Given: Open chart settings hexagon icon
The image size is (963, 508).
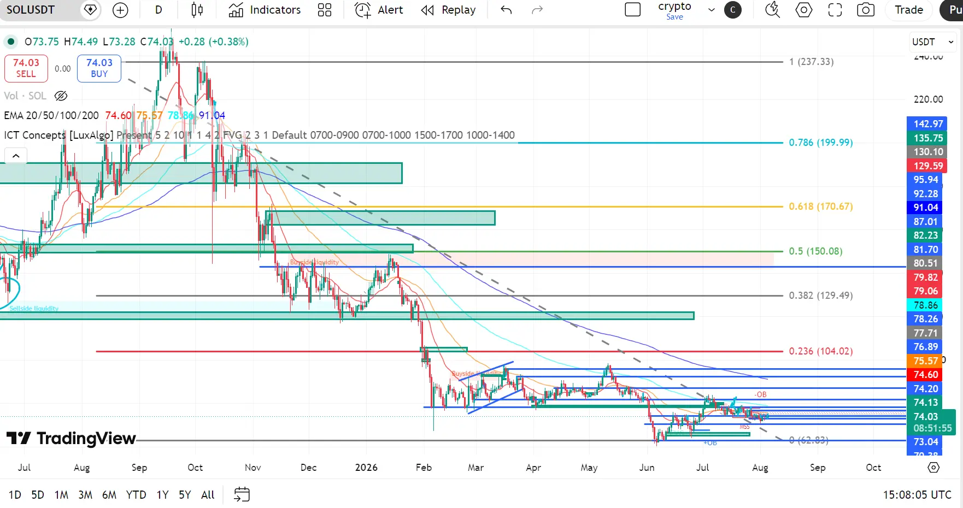Looking at the screenshot, I should (804, 10).
